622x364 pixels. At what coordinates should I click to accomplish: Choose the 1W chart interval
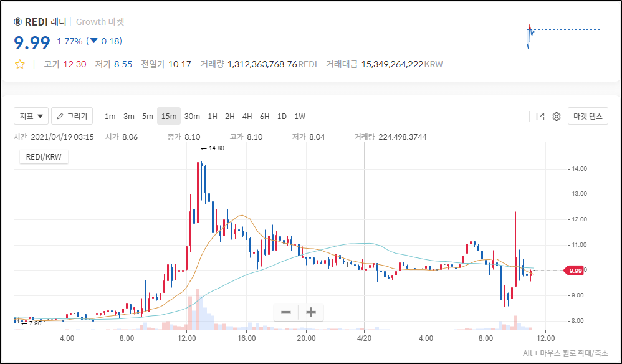click(x=300, y=117)
